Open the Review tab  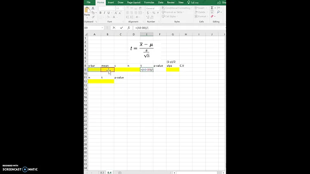[x=170, y=3]
